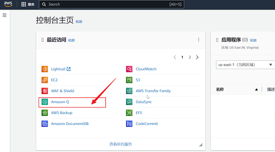Click the EFS service icon
The height and width of the screenshot is (152, 275).
coord(129,113)
